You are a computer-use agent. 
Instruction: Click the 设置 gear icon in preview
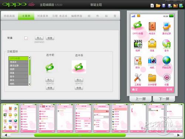tap(166, 77)
